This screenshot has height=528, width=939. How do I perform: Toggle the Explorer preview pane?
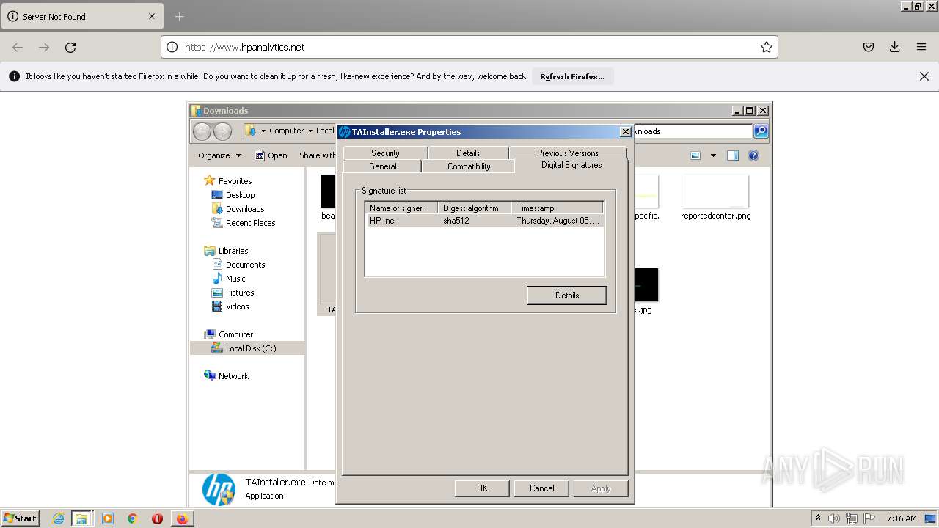(x=732, y=155)
